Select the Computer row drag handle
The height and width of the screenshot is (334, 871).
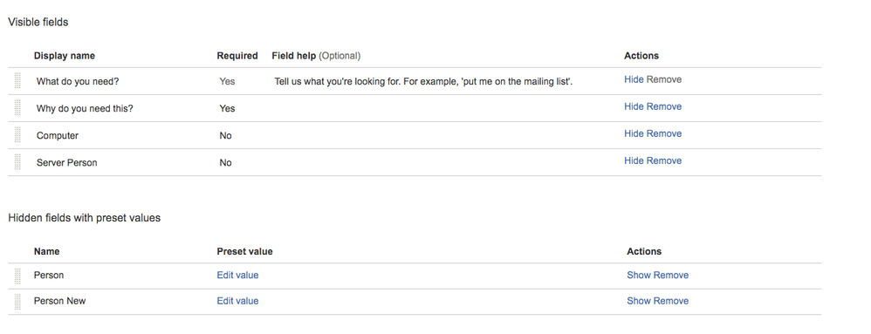(17, 135)
